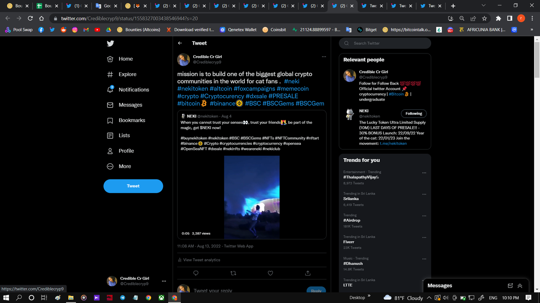Open the tweet's three-dot options menu
Viewport: 540px width, 303px height.
pos(324,56)
